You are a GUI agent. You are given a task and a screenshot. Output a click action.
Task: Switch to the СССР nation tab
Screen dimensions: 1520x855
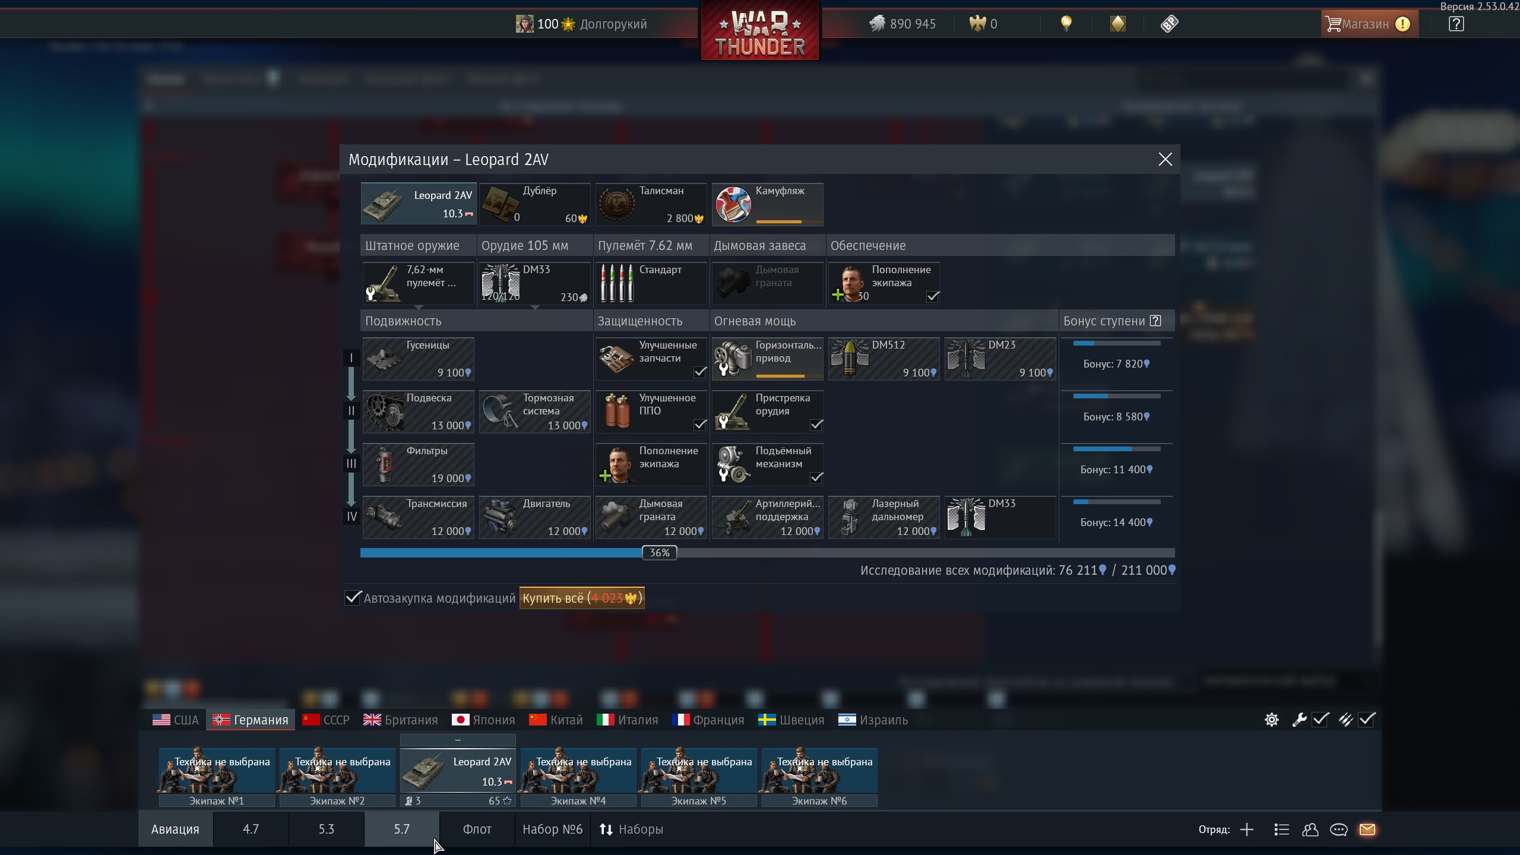pyautogui.click(x=327, y=720)
